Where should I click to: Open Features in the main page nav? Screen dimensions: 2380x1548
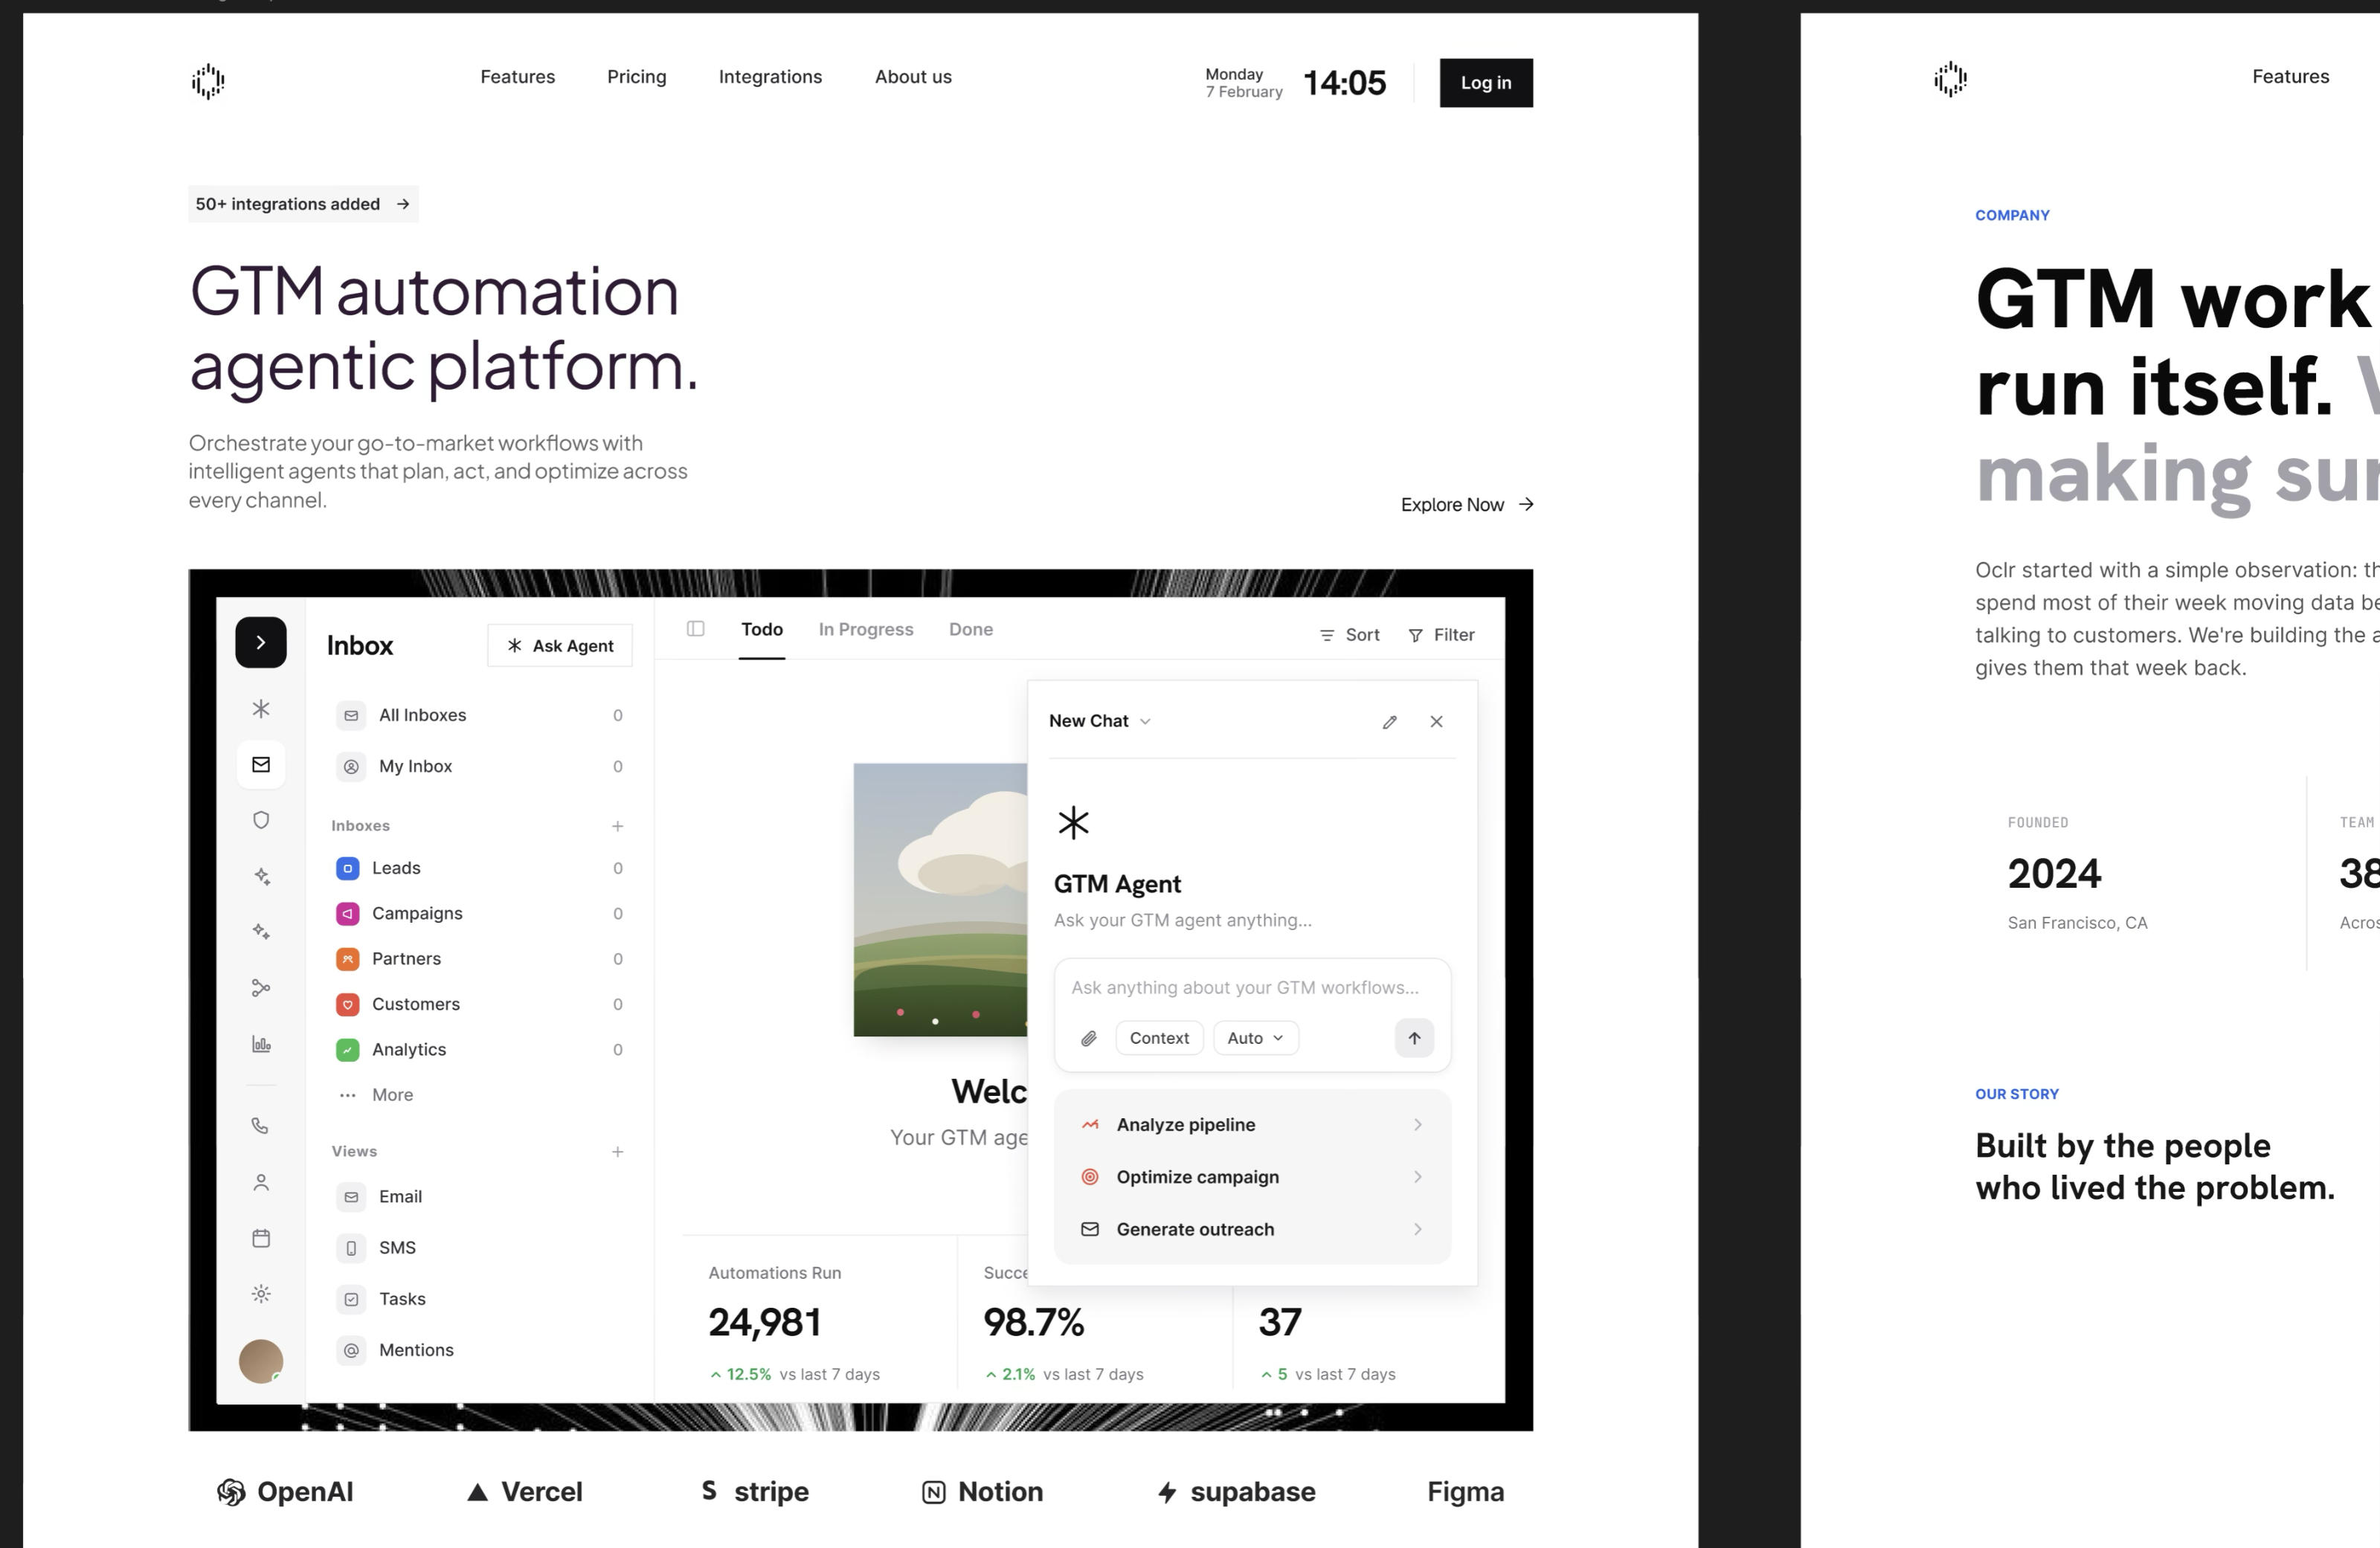tap(517, 77)
